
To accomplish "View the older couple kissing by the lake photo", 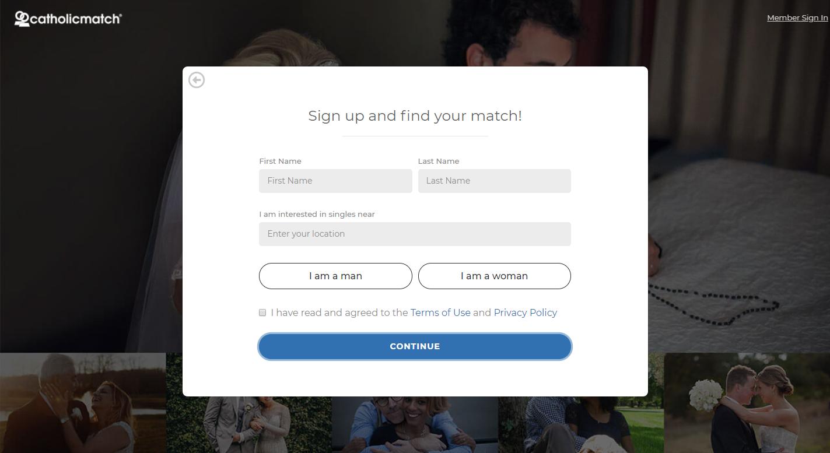I will click(x=83, y=403).
